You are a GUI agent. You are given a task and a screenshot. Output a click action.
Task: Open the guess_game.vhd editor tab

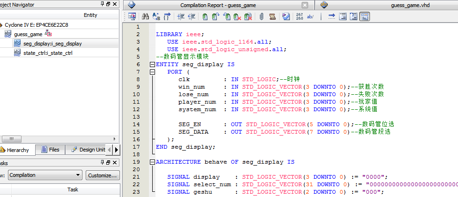(410, 5)
